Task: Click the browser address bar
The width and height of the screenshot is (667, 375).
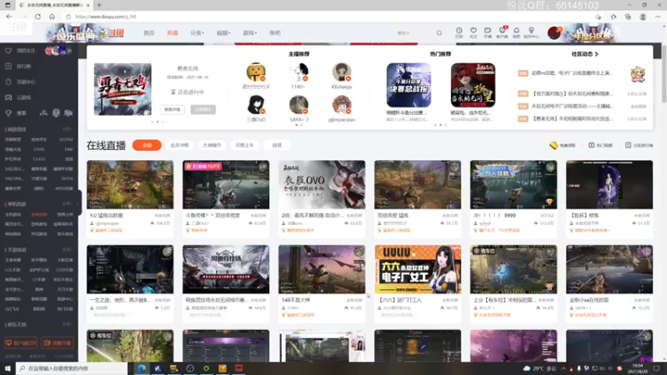Action: pyautogui.click(x=332, y=17)
